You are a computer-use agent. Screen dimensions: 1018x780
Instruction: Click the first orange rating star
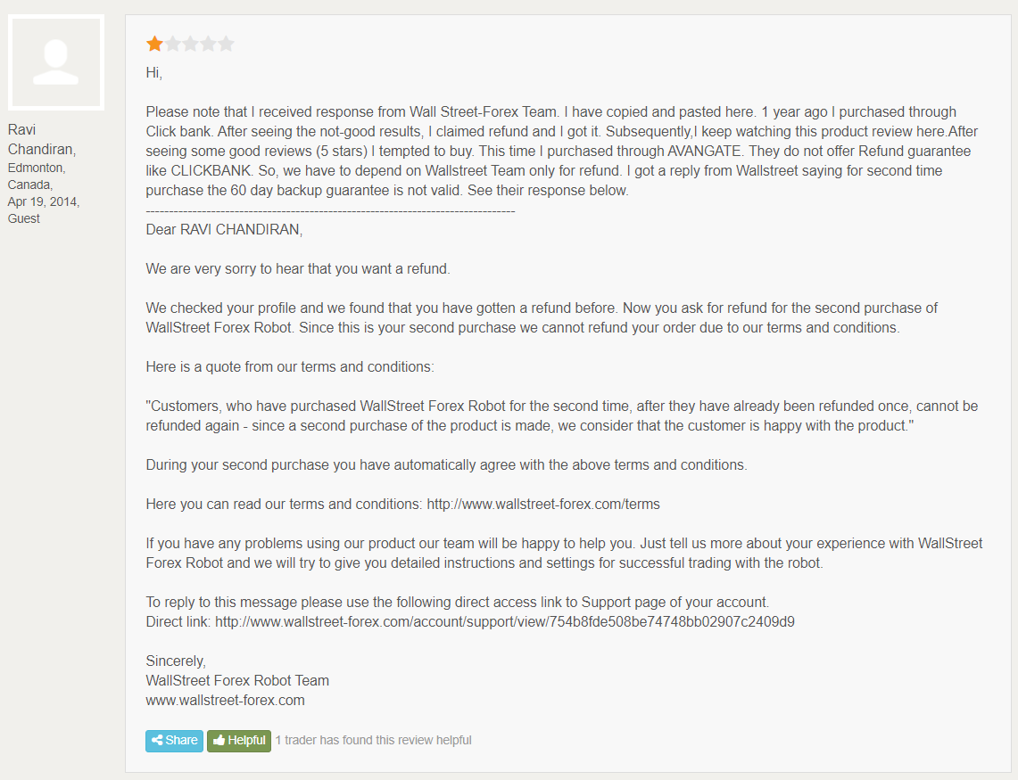pos(154,44)
